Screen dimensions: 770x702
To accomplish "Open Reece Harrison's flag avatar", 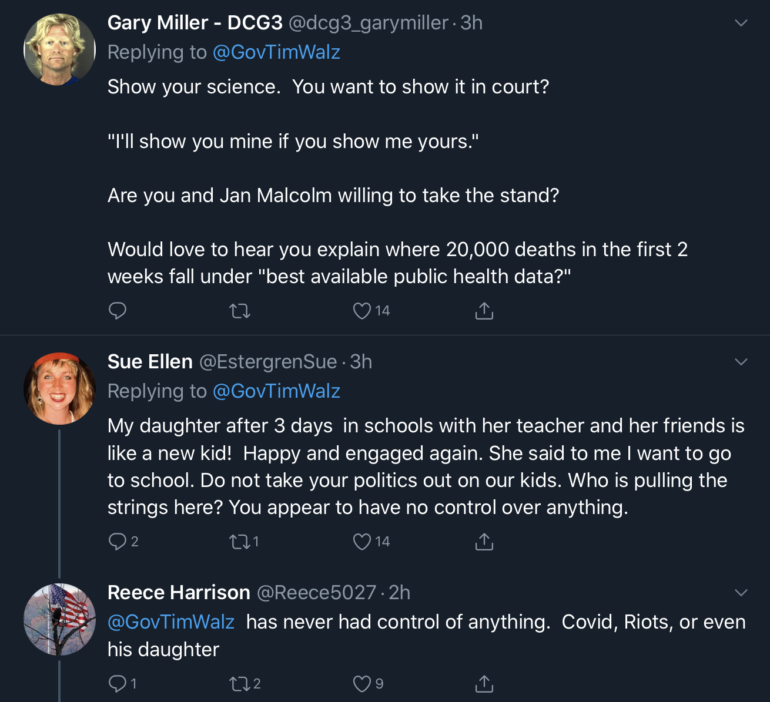I will [59, 619].
